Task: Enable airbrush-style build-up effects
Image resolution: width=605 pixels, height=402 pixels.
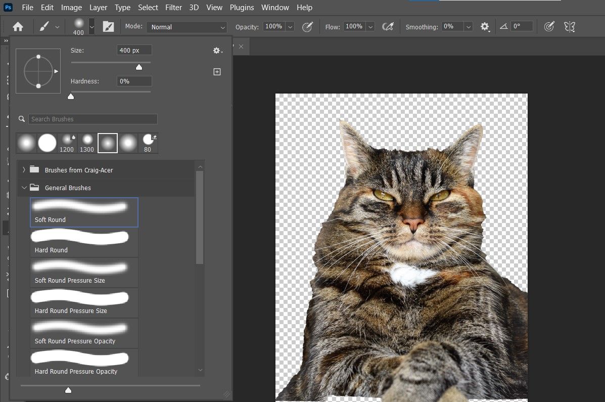Action: (388, 27)
